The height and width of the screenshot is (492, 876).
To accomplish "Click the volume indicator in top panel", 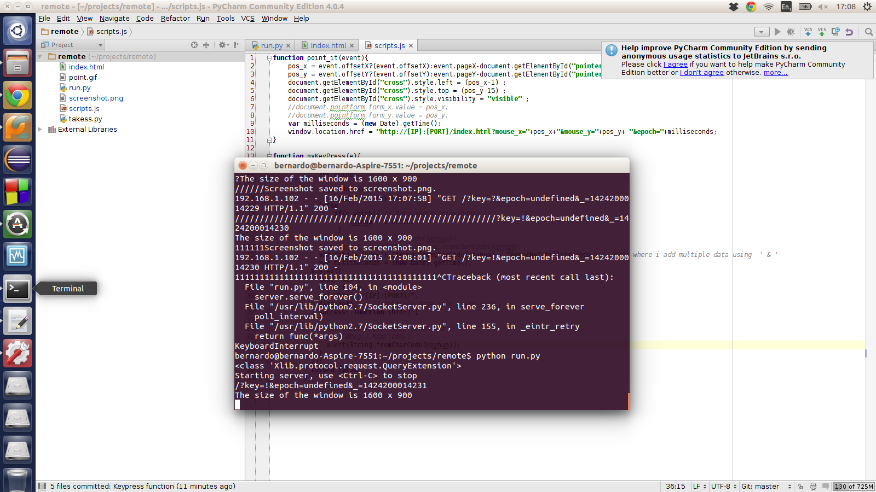I will [823, 7].
